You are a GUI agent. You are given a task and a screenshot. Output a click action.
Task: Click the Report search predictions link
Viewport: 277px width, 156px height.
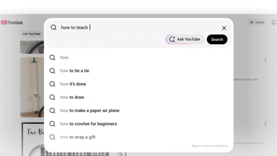point(210,146)
